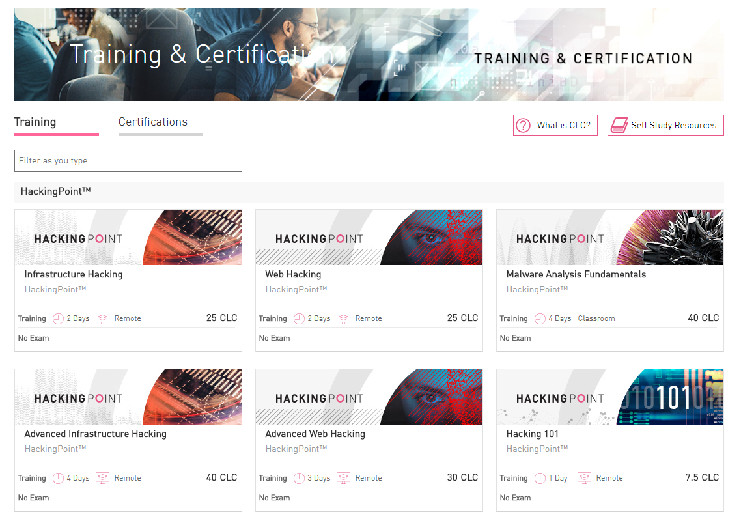Click the clock icon on Hacking 101 card
Screen dimensions: 741x523
point(540,478)
